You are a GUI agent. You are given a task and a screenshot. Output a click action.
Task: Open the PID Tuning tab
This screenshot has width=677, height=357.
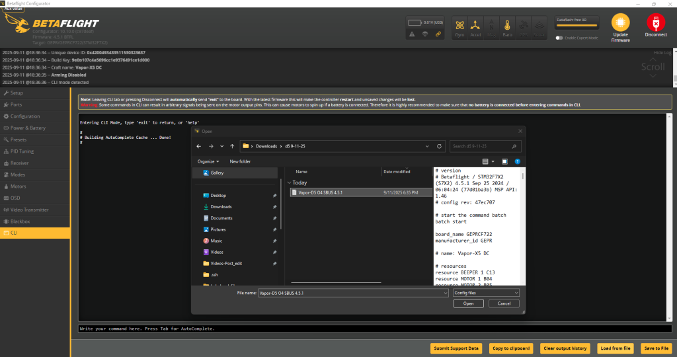(x=35, y=151)
